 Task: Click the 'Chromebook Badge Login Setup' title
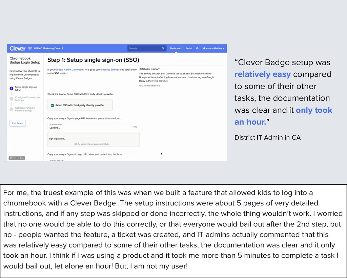[25, 60]
